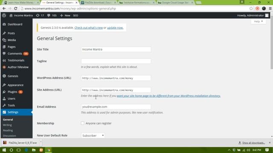The width and height of the screenshot is (273, 153).
Task: View the 17 pending updates
Action: 40,15
